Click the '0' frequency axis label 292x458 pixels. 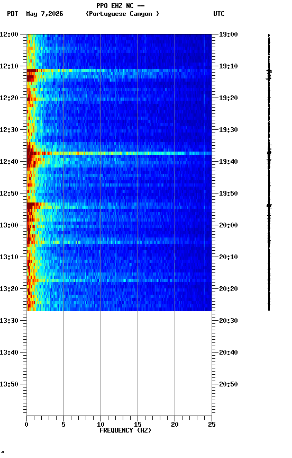[26, 425]
